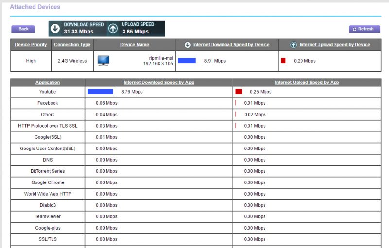This screenshot has width=389, height=248.
Task: Select the BitTorrent Series entry
Action: point(48,171)
